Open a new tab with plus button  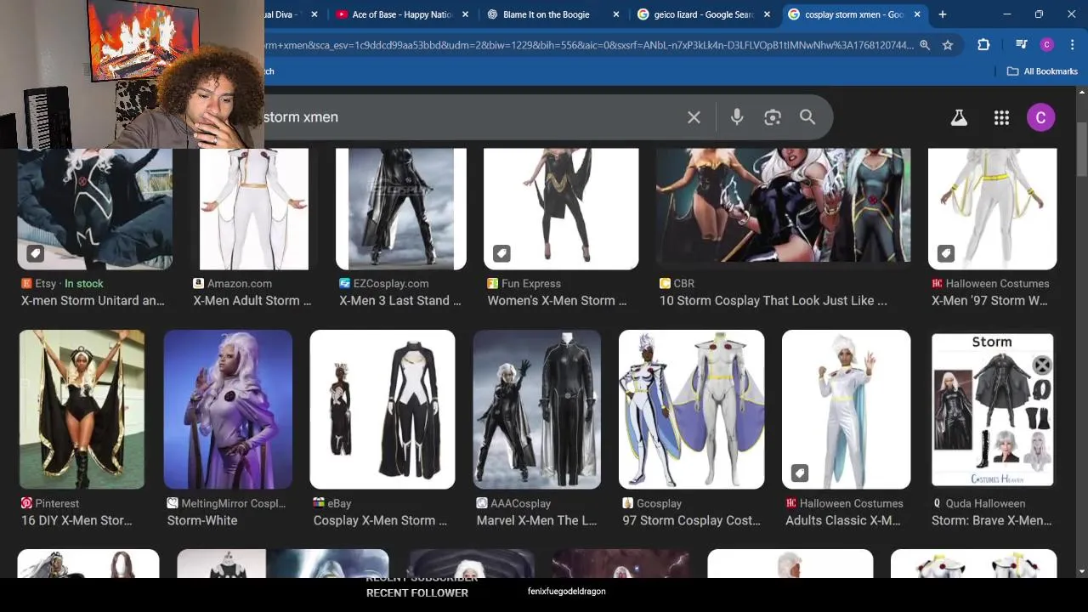point(942,14)
